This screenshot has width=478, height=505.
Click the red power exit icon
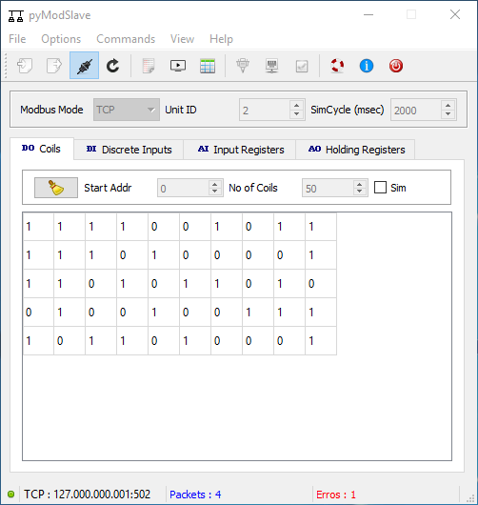395,66
